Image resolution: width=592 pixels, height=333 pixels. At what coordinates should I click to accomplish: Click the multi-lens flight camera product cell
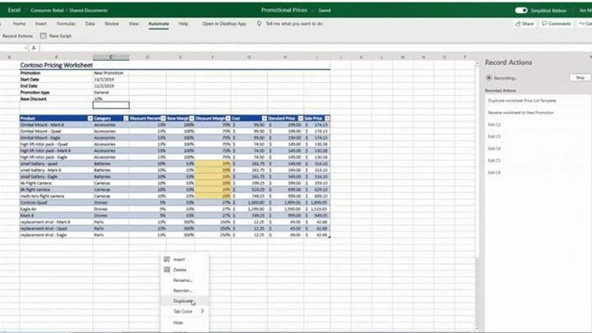pos(56,196)
